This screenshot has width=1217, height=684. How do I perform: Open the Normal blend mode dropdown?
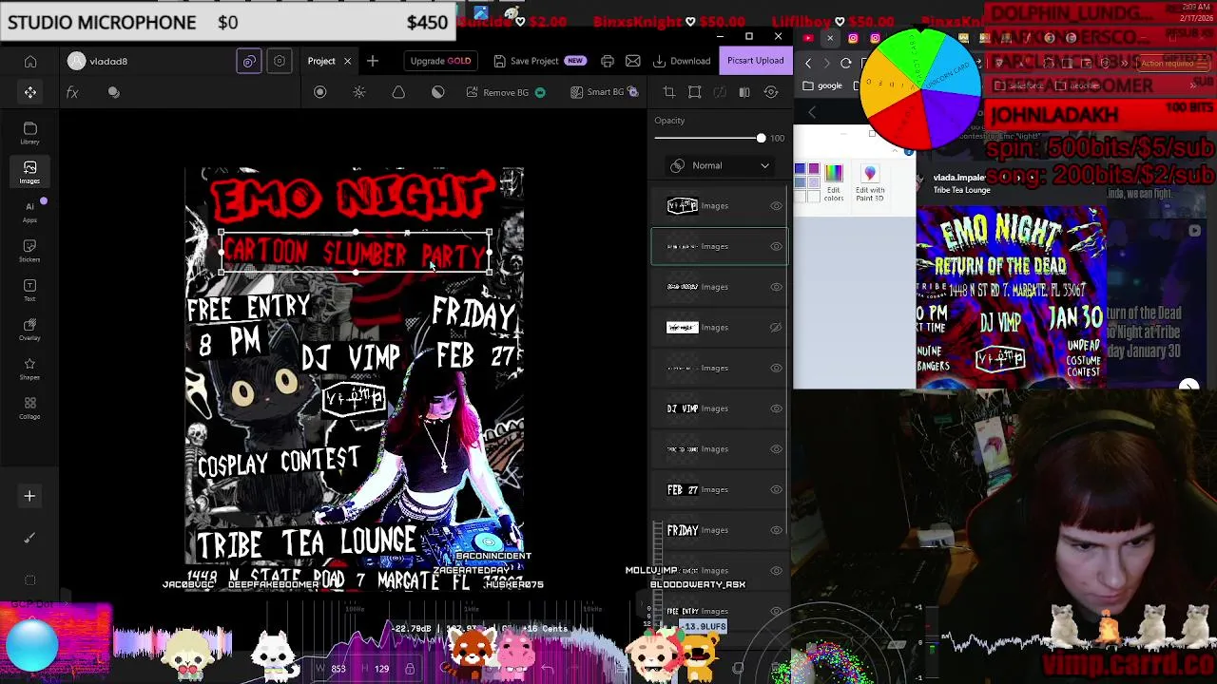pyautogui.click(x=720, y=165)
